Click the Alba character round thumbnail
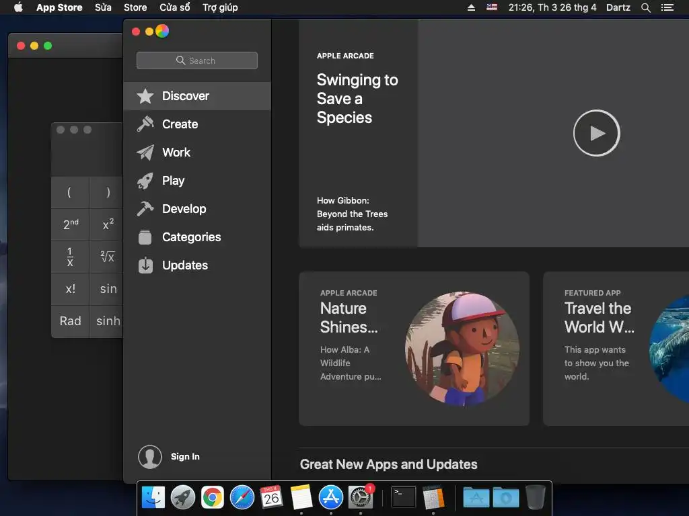The height and width of the screenshot is (516, 689). [x=462, y=349]
